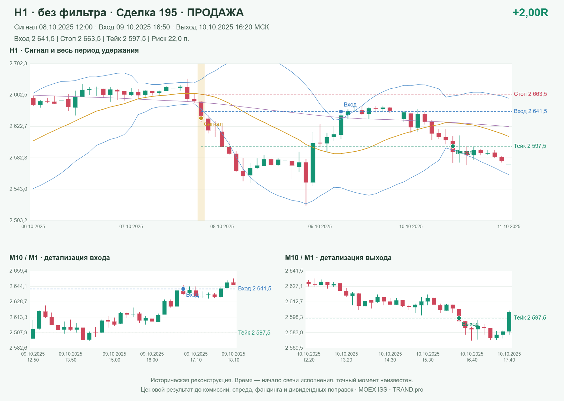
Task: Select the blue entry dot in the entry detail chart
Action: [183, 289]
